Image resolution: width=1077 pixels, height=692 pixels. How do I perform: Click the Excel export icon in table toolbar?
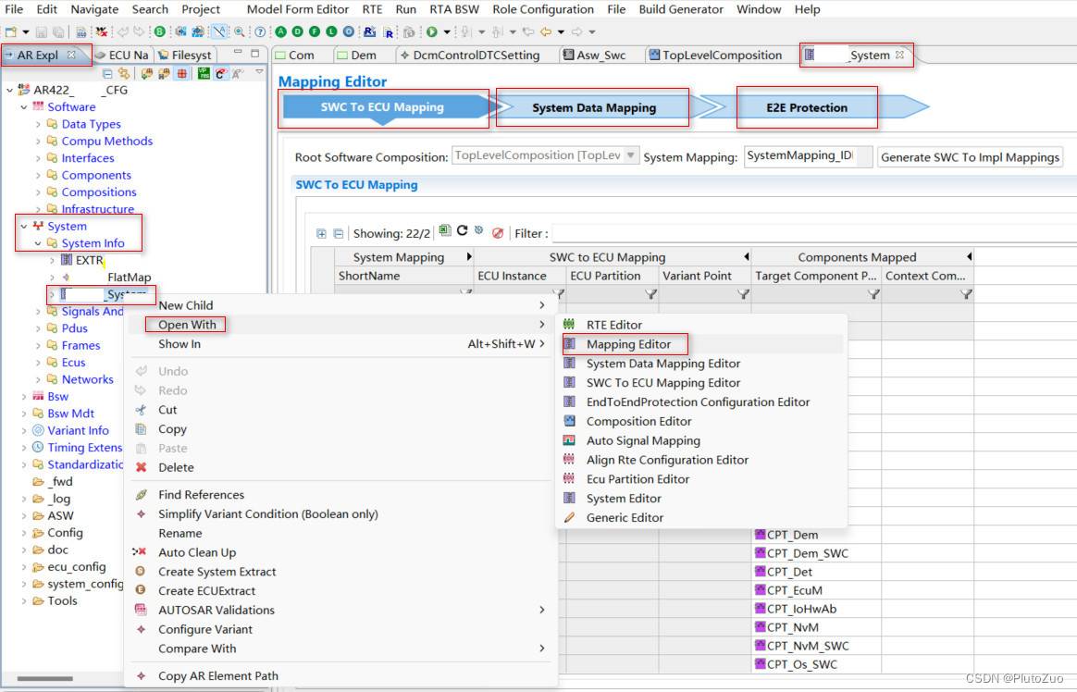pyautogui.click(x=445, y=230)
